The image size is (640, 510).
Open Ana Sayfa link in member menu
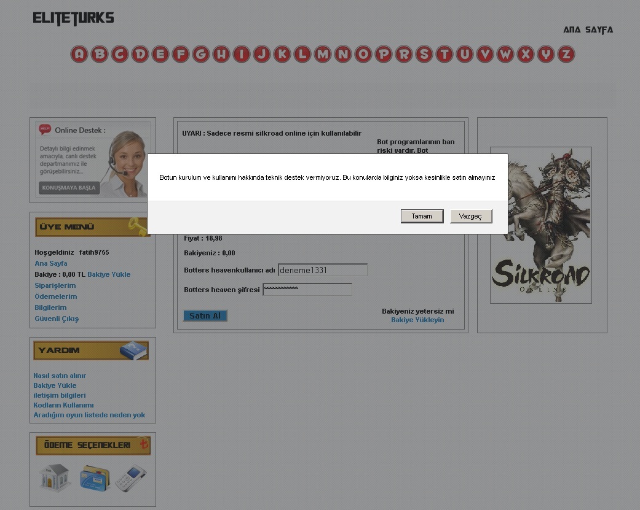point(51,263)
